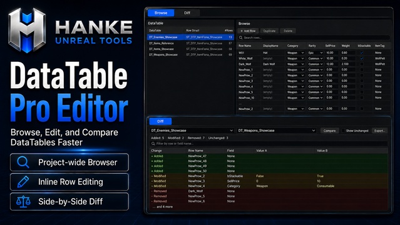Viewport: 400px width, 225px height.
Task: Click the Hanke H logo emblem
Action: point(27,31)
